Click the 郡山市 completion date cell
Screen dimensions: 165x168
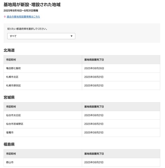point(121,162)
